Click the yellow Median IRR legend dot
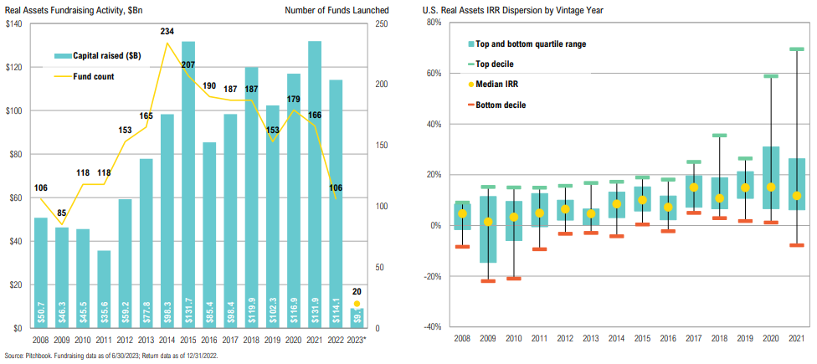The width and height of the screenshot is (817, 364). [469, 85]
